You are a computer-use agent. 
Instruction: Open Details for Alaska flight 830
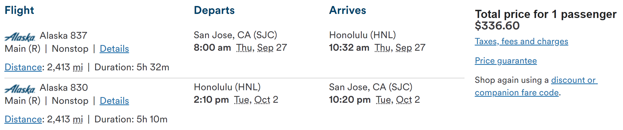coord(114,101)
